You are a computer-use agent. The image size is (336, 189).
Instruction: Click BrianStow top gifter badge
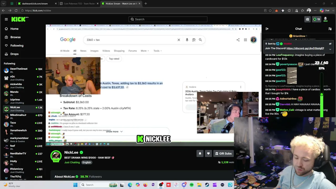click(x=298, y=36)
